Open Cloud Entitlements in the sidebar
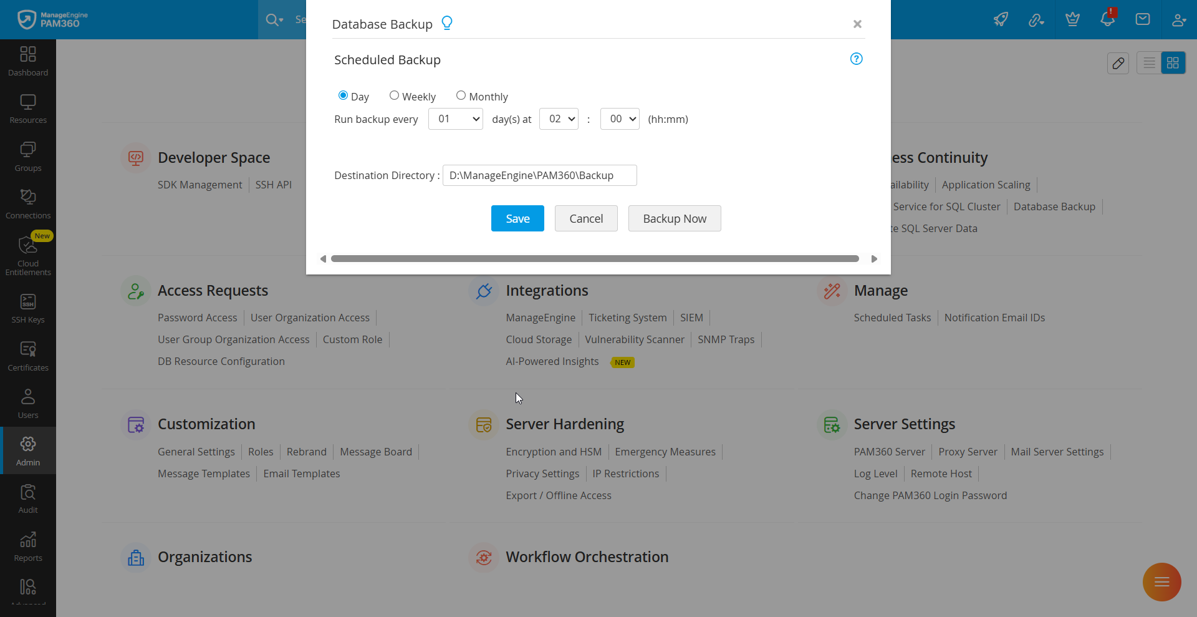This screenshot has width=1197, height=617. click(28, 255)
